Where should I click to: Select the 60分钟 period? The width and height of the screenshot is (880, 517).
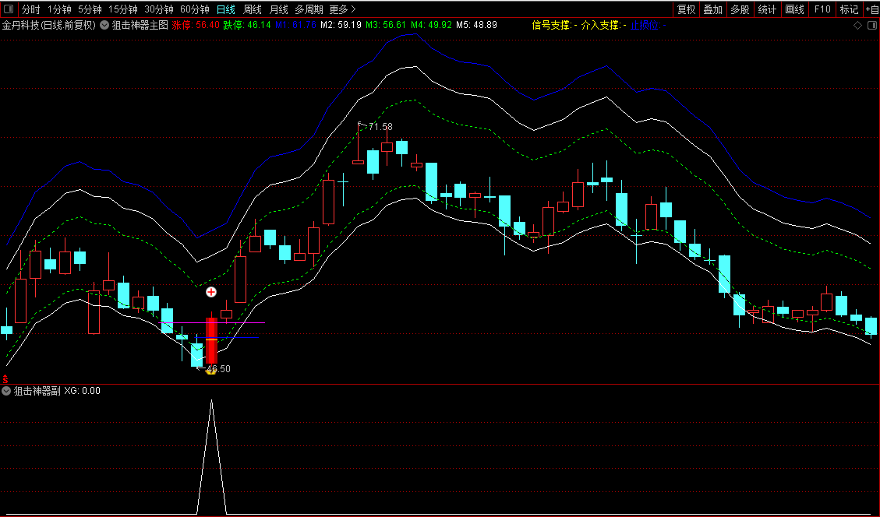pyautogui.click(x=195, y=9)
